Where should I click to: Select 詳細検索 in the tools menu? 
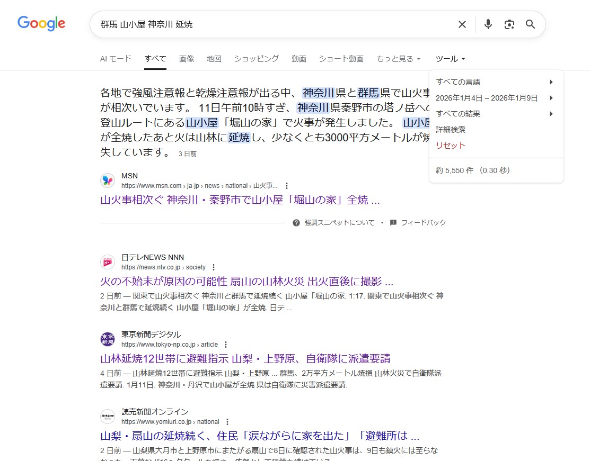tap(451, 130)
